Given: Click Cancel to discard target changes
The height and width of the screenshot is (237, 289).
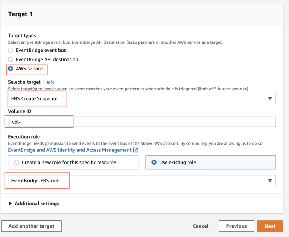Looking at the screenshot, I should (200, 226).
